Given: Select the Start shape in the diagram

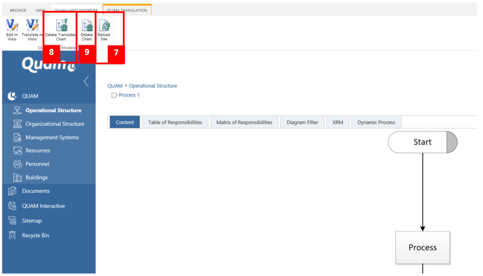Looking at the screenshot, I should (x=422, y=142).
